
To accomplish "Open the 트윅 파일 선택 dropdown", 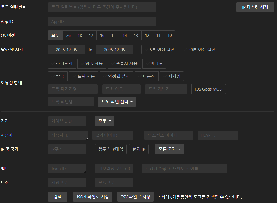I will (x=117, y=102).
